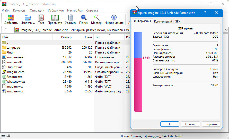The height and width of the screenshot is (139, 229).
Task: Click the parent folder '..' icon
Action: (4, 42)
